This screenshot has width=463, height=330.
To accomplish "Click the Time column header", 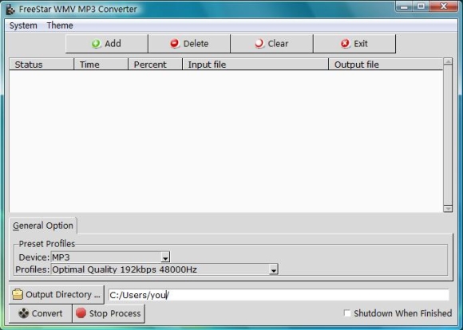I will point(101,65).
